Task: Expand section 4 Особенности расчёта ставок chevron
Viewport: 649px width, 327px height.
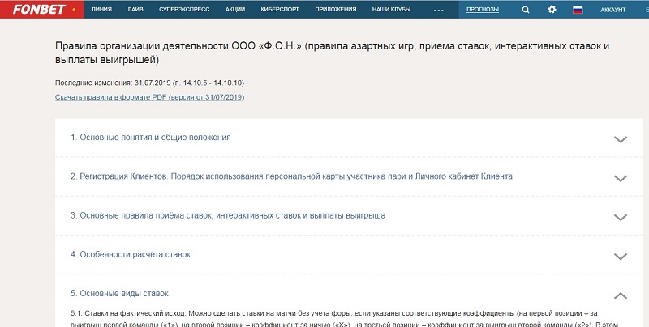Action: pos(621,256)
